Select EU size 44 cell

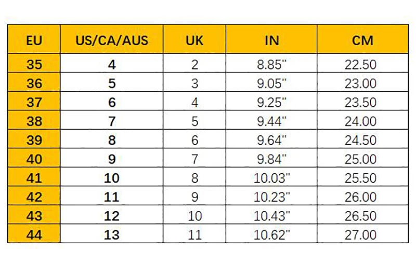click(33, 234)
